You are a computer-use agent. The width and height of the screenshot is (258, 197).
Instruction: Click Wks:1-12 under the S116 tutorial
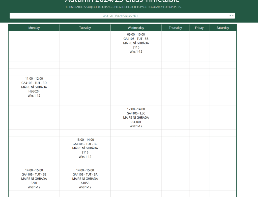coord(136,51)
